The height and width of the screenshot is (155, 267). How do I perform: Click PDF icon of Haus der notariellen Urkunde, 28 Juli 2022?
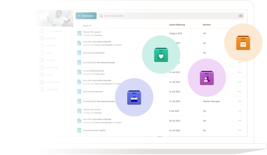[x=79, y=121]
